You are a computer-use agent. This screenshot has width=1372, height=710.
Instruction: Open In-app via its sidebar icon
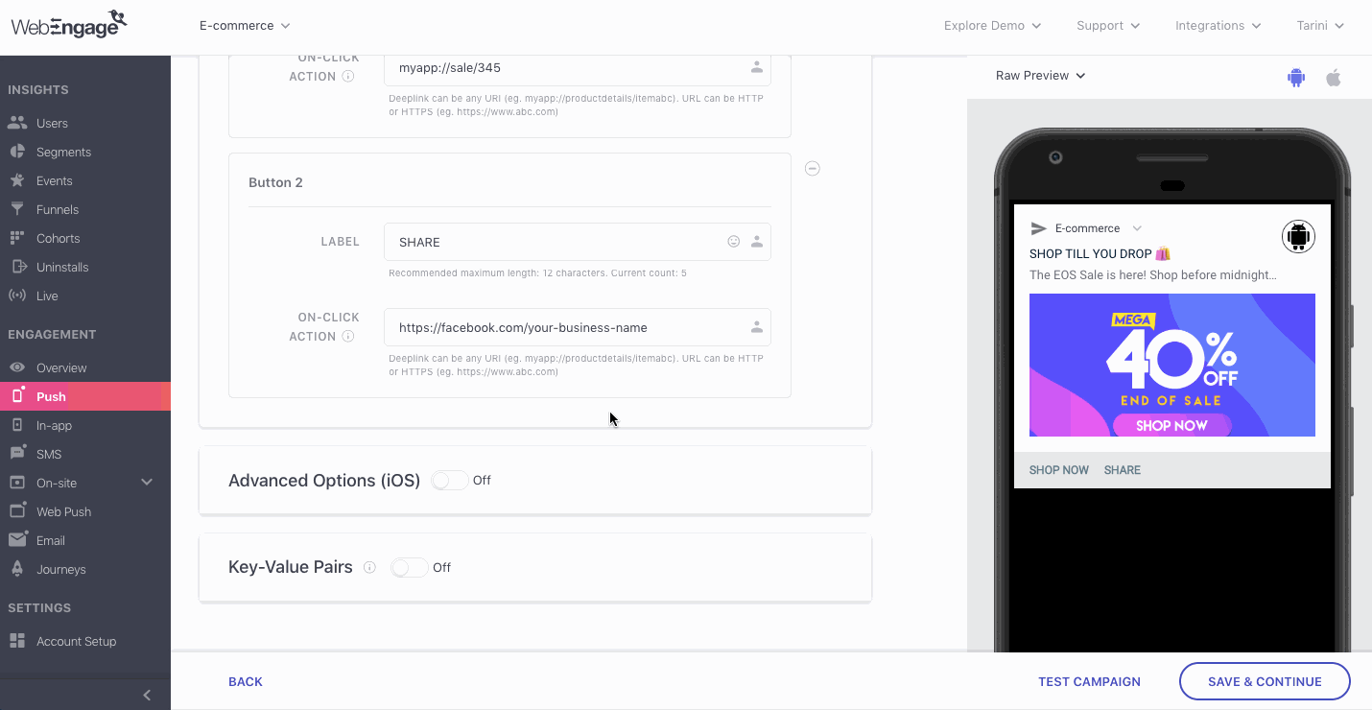click(16, 425)
